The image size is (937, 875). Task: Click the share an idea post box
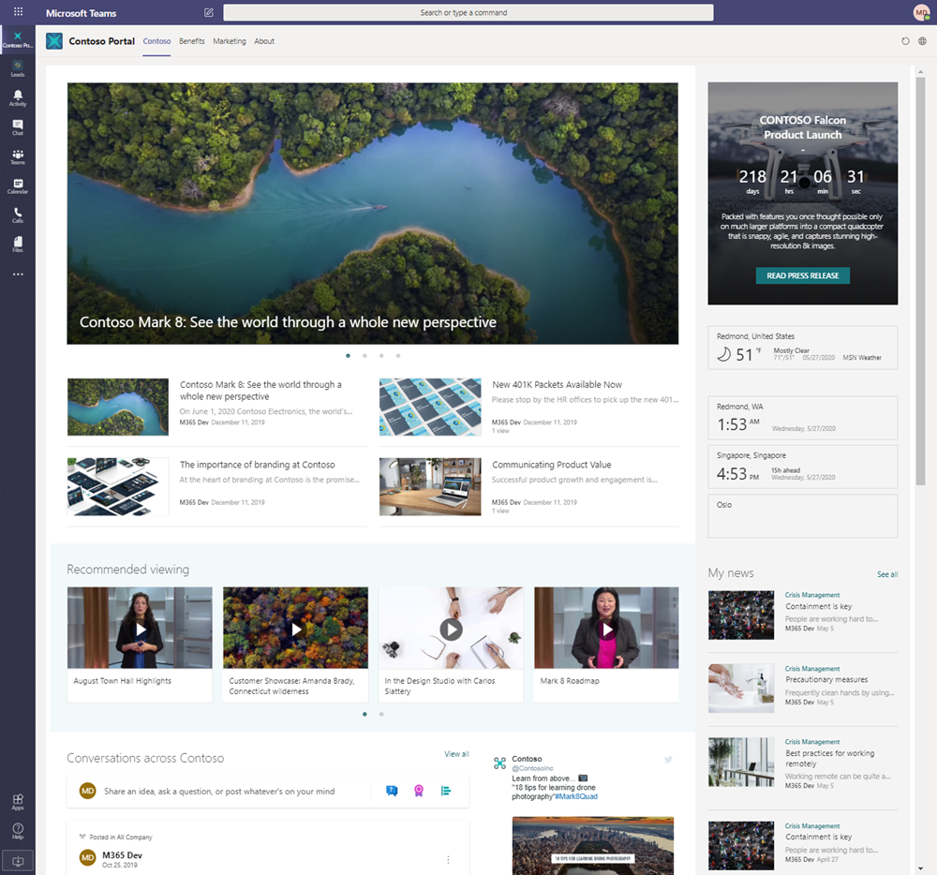(219, 792)
